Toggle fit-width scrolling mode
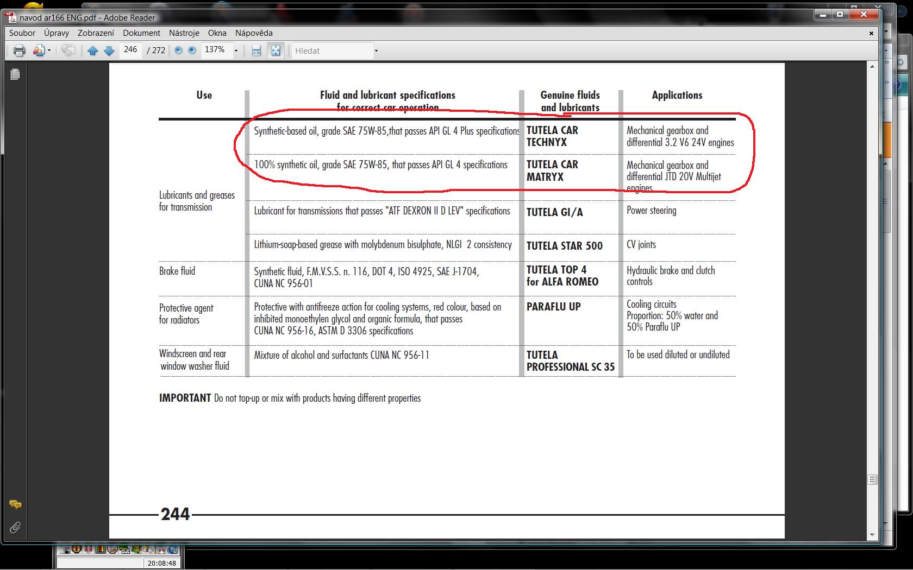 click(x=256, y=51)
